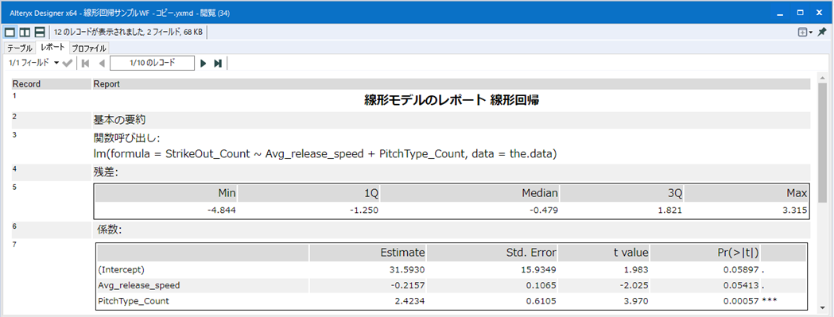This screenshot has height=317, width=834.
Task: Pin the browse window with pushpin icon
Action: pos(822,32)
